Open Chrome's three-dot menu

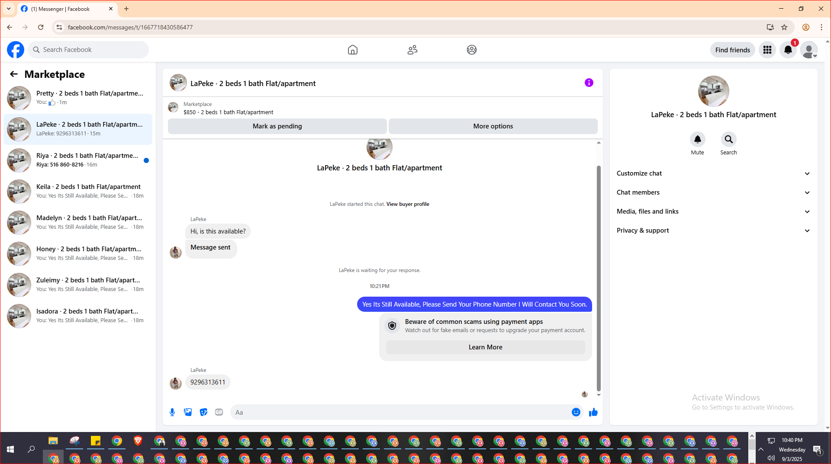pyautogui.click(x=821, y=27)
